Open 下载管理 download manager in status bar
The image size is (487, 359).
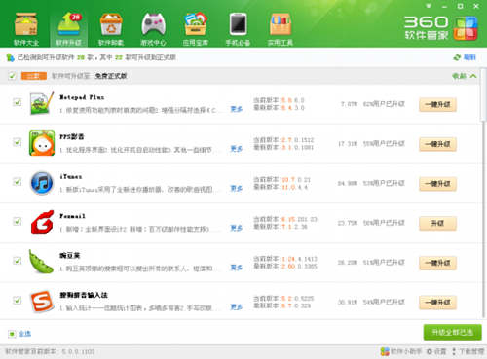coord(468,351)
